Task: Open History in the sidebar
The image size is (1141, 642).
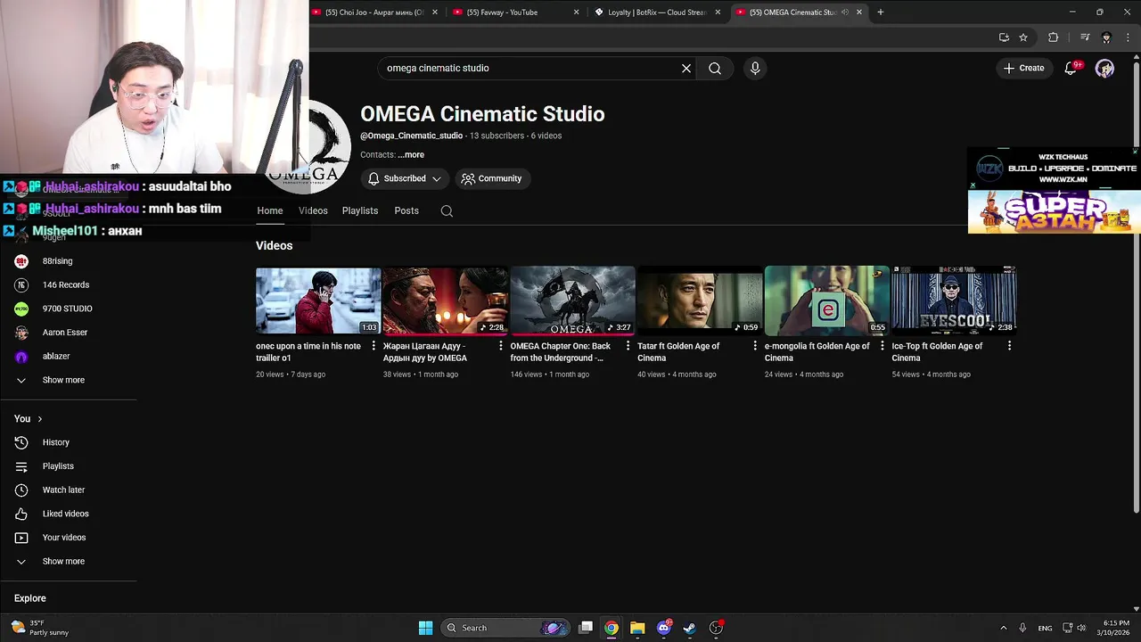Action: (x=55, y=442)
